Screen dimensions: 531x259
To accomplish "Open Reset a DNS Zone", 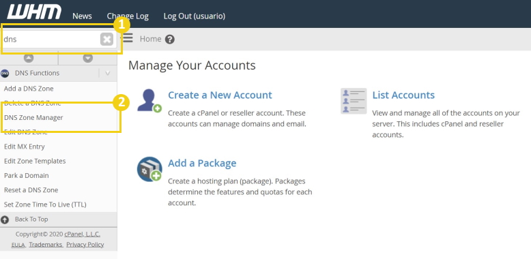I will coord(31,190).
